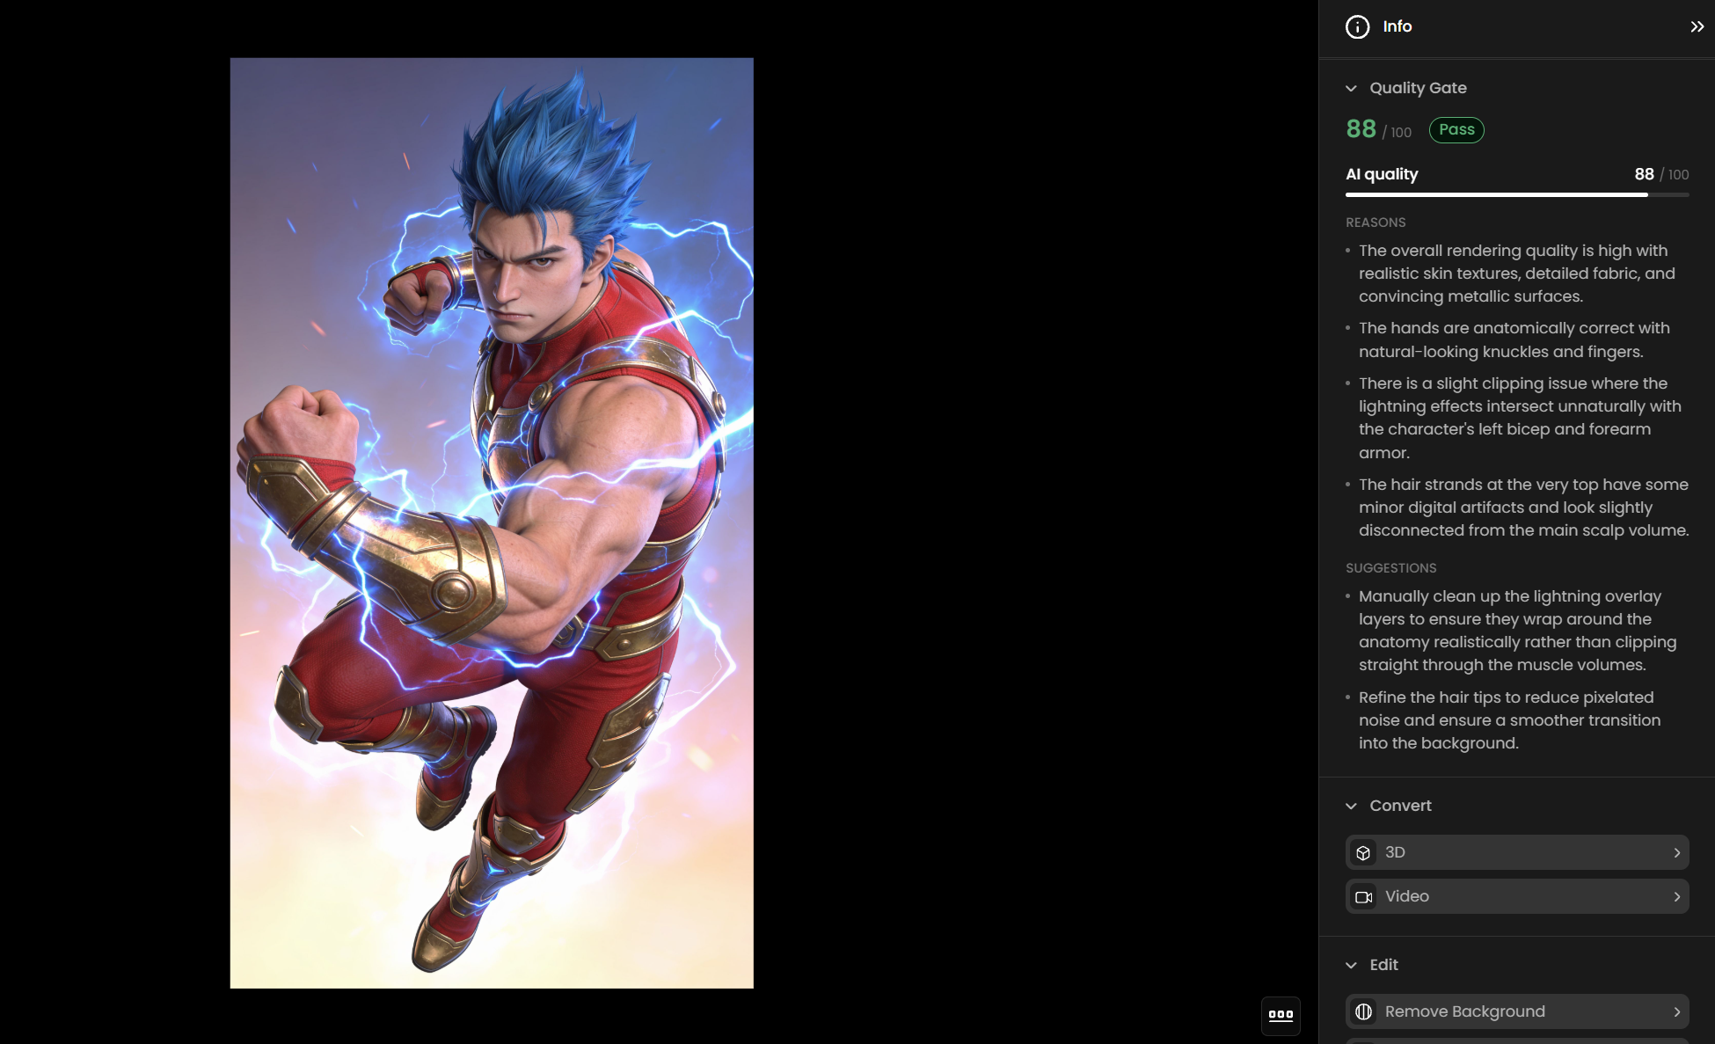Collapse the Edit section
1715x1044 pixels.
(x=1351, y=965)
